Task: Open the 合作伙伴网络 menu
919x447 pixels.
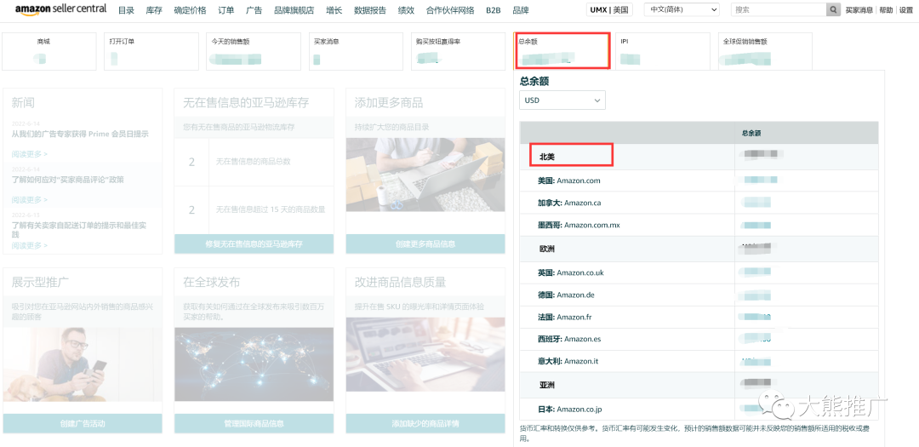Action: pyautogui.click(x=450, y=10)
